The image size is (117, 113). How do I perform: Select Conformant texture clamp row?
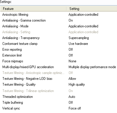tap(59, 44)
